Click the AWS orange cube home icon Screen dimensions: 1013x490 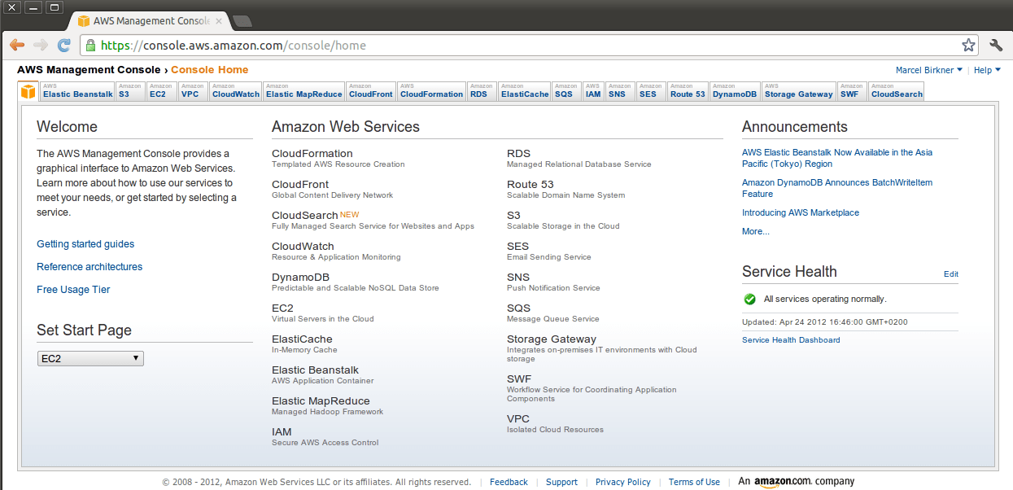[28, 92]
